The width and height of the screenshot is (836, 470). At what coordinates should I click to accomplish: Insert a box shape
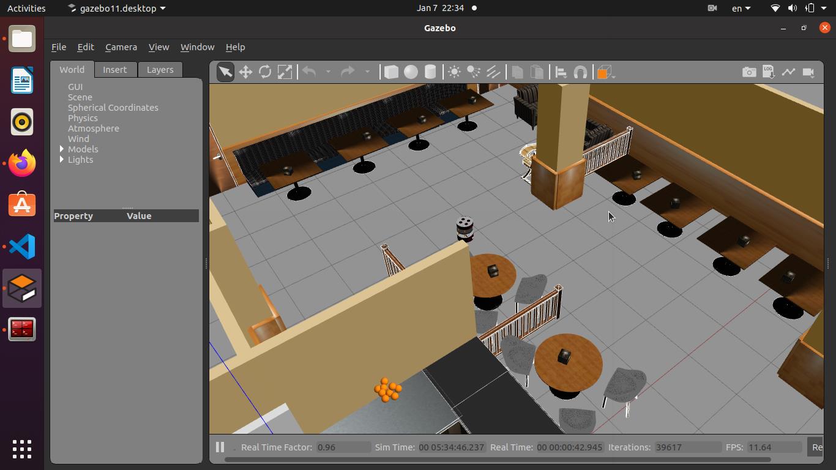[391, 72]
